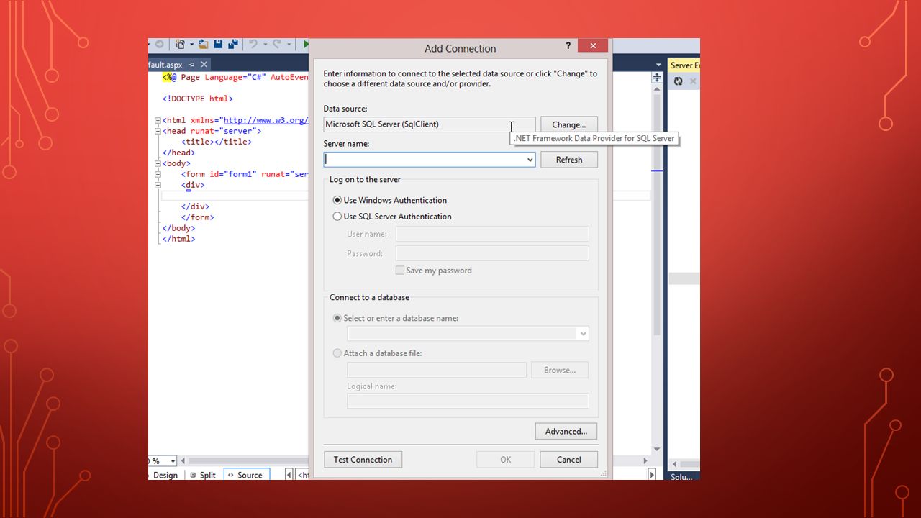Click the Redo arrow icon in toolbar
Viewport: 921px width, 518px height.
tap(277, 44)
